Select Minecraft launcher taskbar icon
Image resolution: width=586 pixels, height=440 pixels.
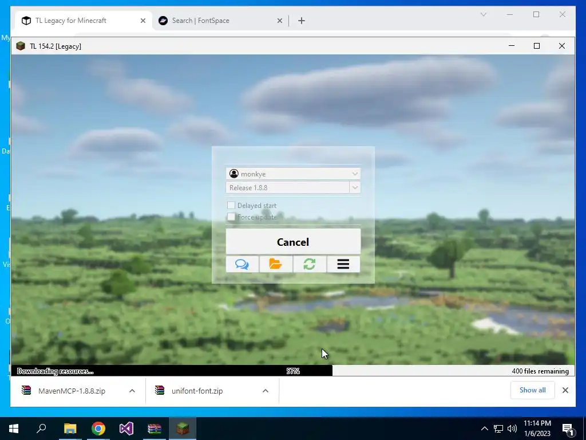click(183, 429)
